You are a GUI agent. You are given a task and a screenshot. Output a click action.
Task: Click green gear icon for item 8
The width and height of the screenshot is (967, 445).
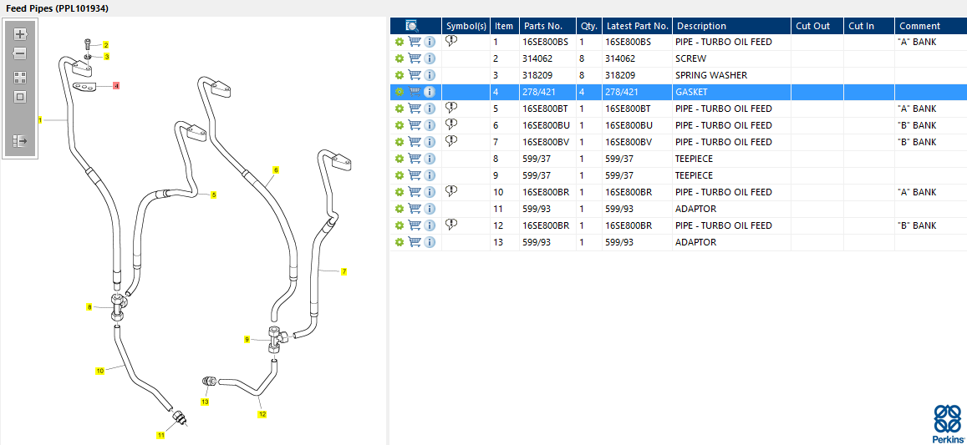tap(400, 159)
